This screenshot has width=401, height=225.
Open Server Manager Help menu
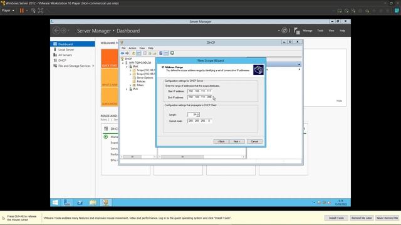coord(343,31)
